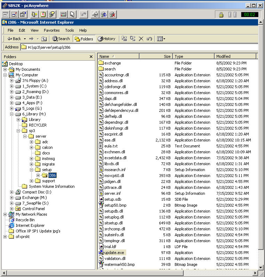Expand 1_System (C:) drive
The width and height of the screenshot is (265, 277).
click(11, 86)
